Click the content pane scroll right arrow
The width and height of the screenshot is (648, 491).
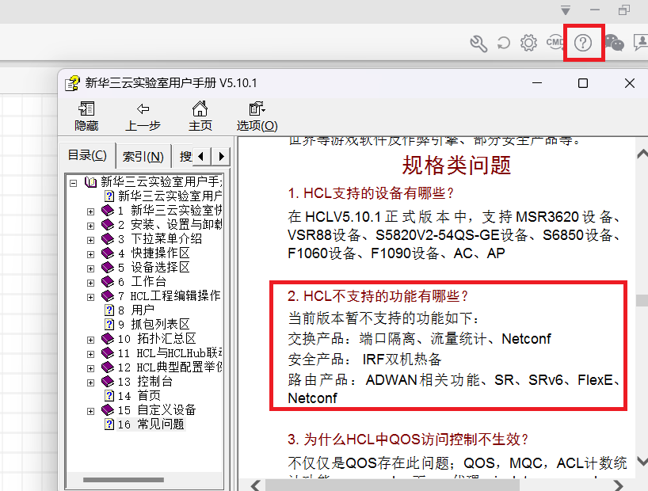pos(618,485)
